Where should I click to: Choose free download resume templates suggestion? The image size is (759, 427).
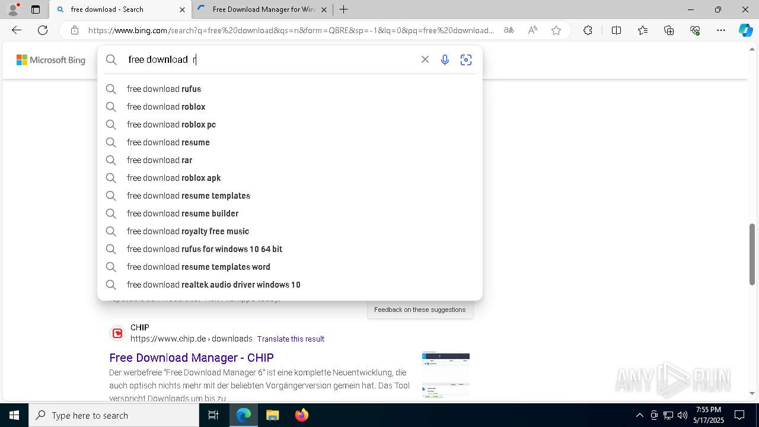pyautogui.click(x=290, y=196)
